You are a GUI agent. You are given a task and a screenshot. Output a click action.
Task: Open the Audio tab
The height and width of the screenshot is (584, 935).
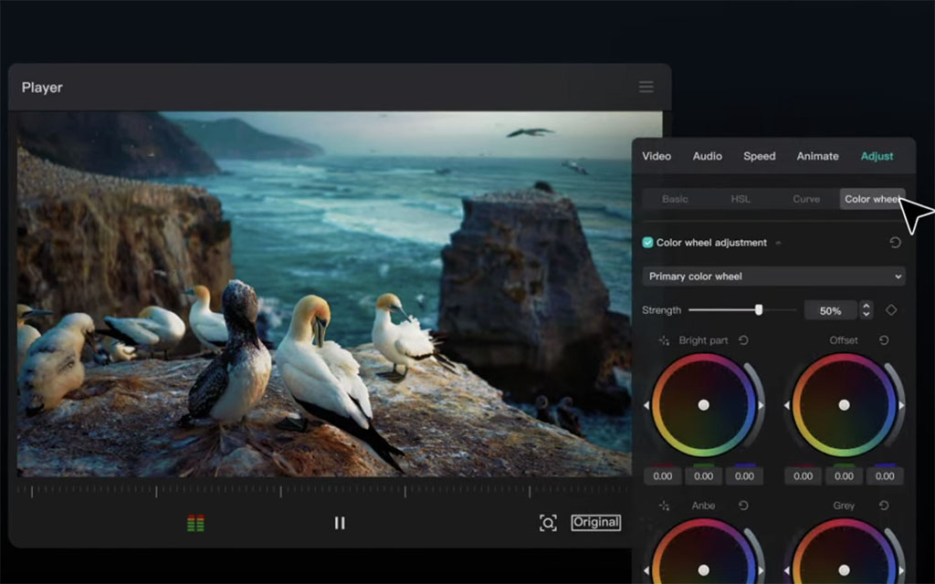708,156
